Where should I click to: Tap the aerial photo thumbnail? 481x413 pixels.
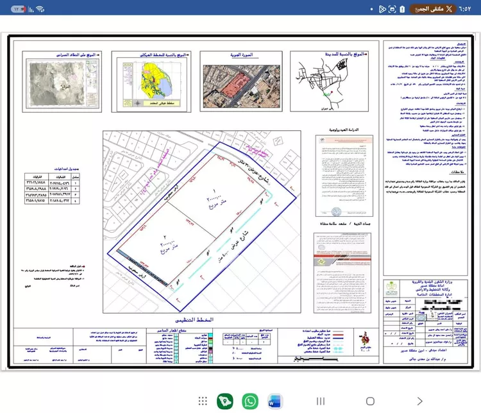click(x=241, y=86)
